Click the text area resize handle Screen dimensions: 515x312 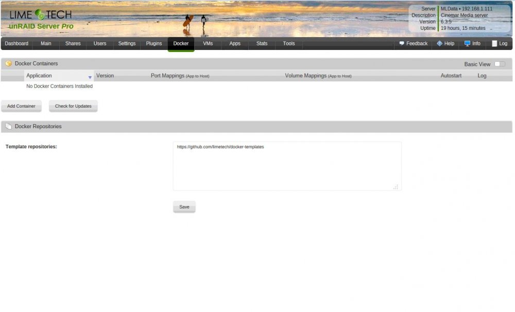point(396,187)
